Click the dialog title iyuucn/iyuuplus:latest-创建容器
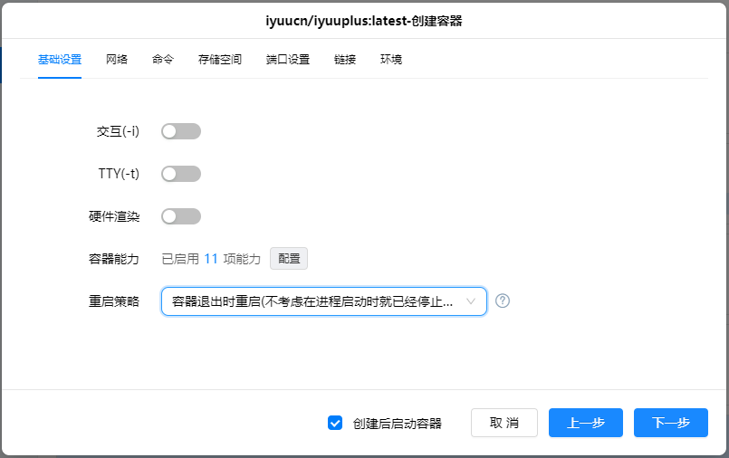This screenshot has width=729, height=458. (364, 20)
